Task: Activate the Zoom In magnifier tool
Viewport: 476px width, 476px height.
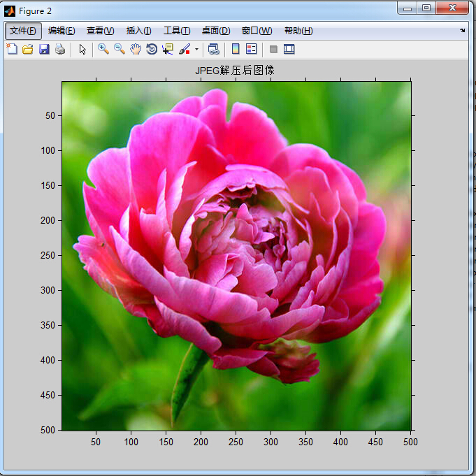Action: click(x=103, y=49)
